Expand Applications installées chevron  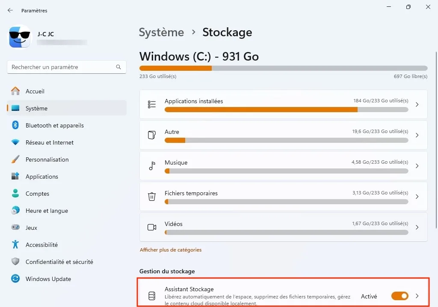[x=417, y=104]
